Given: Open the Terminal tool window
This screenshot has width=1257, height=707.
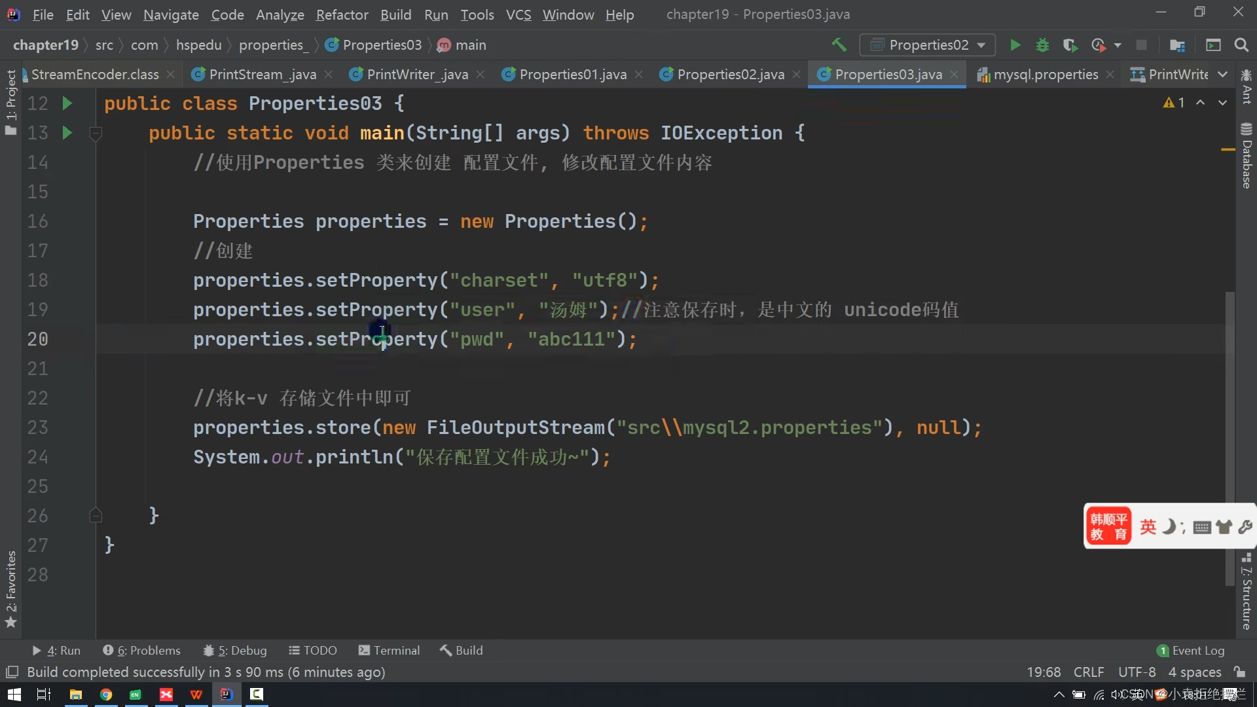Looking at the screenshot, I should pos(389,651).
